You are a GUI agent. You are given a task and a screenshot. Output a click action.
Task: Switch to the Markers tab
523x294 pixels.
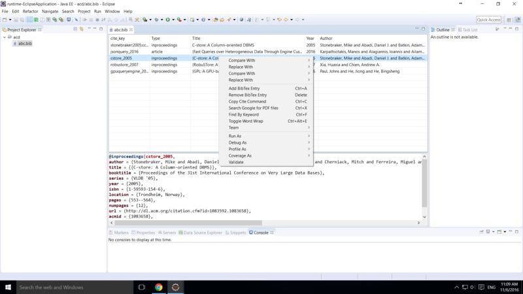119,233
